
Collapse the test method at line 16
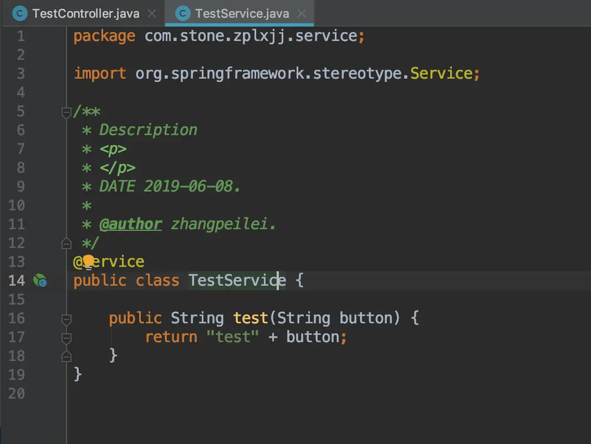(x=67, y=319)
